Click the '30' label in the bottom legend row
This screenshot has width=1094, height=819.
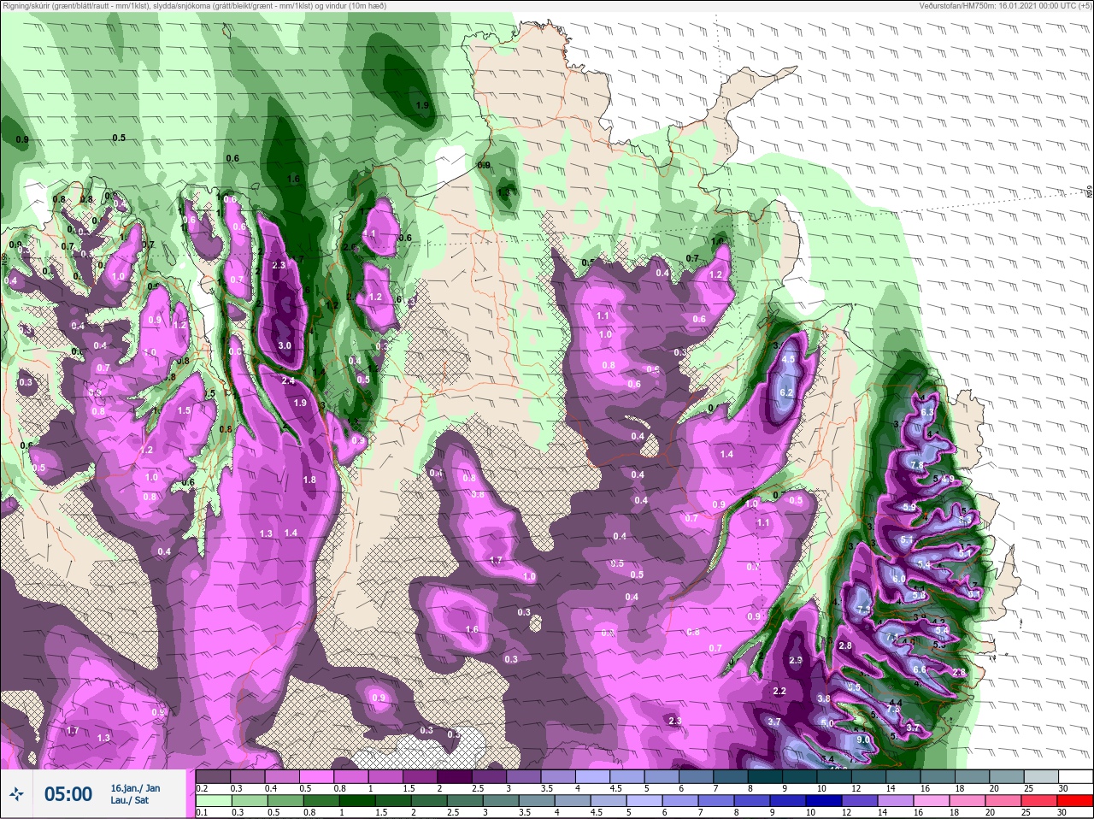1063,813
